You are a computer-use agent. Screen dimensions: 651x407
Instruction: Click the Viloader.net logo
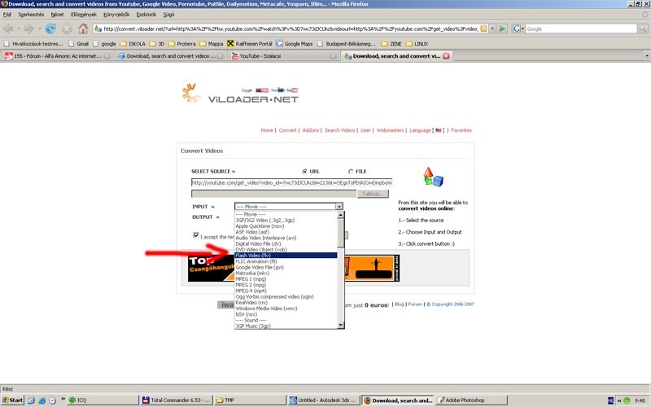240,94
